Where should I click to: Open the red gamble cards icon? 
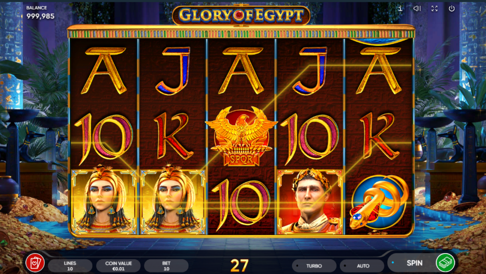pyautogui.click(x=35, y=263)
